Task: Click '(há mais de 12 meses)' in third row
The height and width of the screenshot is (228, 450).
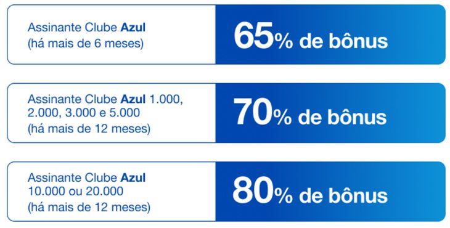Action: (x=89, y=207)
